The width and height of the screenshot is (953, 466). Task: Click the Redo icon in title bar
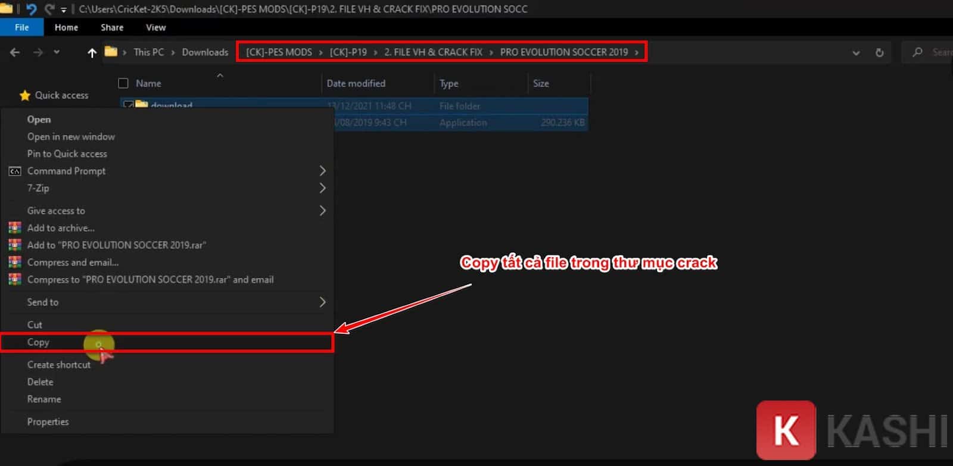(x=49, y=8)
